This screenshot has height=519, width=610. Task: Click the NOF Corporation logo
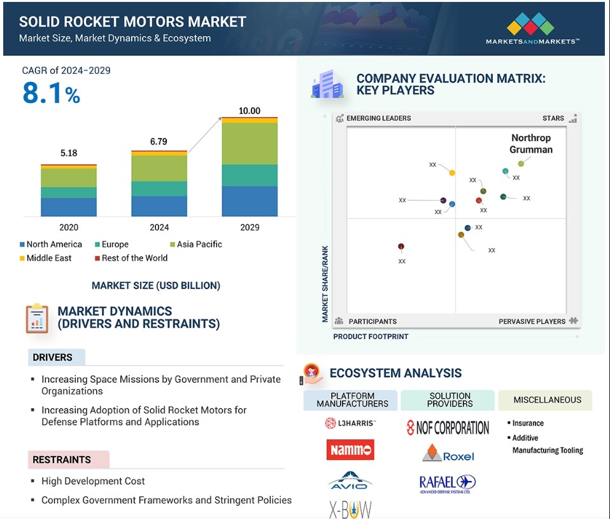pos(448,427)
